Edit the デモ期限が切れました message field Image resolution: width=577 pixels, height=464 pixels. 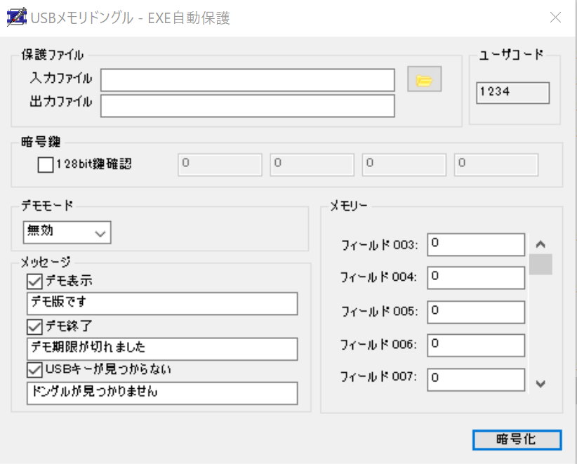(x=162, y=349)
